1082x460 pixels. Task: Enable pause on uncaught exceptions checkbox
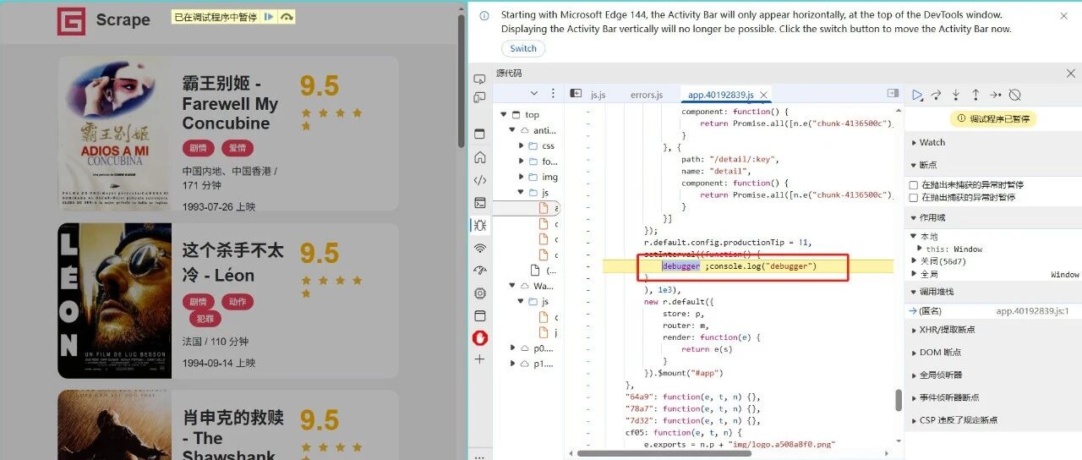(913, 184)
